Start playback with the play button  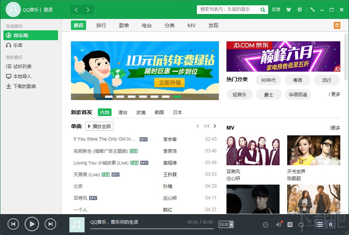(x=32, y=224)
